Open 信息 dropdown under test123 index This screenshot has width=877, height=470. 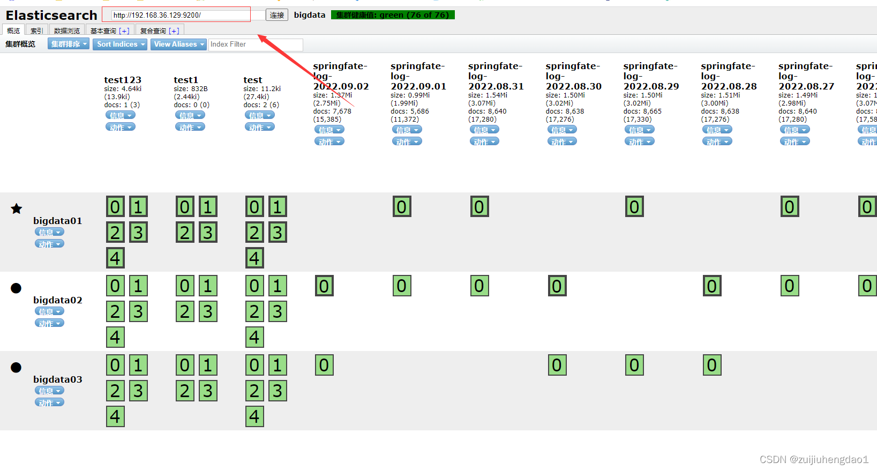pyautogui.click(x=121, y=115)
